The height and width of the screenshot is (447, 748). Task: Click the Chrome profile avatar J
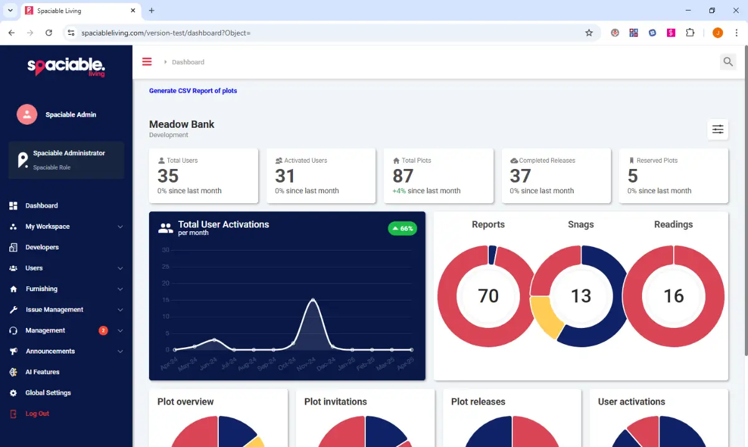pos(717,32)
